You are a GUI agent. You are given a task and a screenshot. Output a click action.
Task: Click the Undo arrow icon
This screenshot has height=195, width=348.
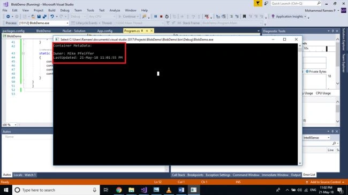click(x=52, y=17)
